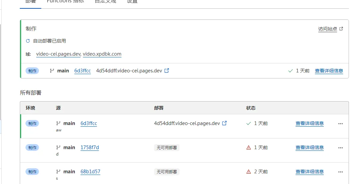Switch to the Functions 指标 tab
This screenshot has width=358, height=184.
pos(65,1)
